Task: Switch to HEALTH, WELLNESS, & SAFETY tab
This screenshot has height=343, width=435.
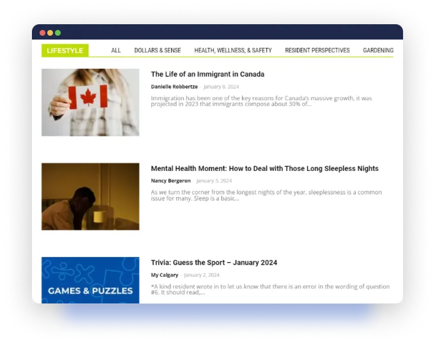Action: (x=233, y=50)
